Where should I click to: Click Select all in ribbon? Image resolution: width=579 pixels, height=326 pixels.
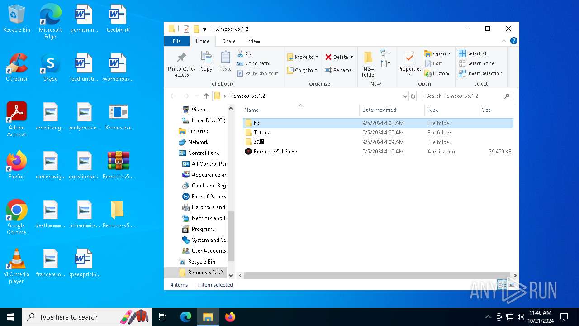[473, 53]
